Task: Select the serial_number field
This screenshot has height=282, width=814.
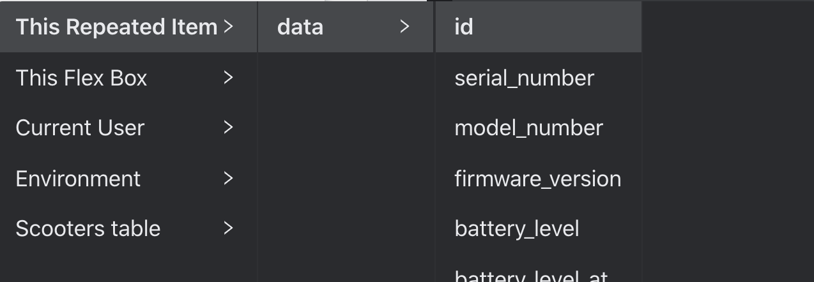Action: tap(539, 78)
